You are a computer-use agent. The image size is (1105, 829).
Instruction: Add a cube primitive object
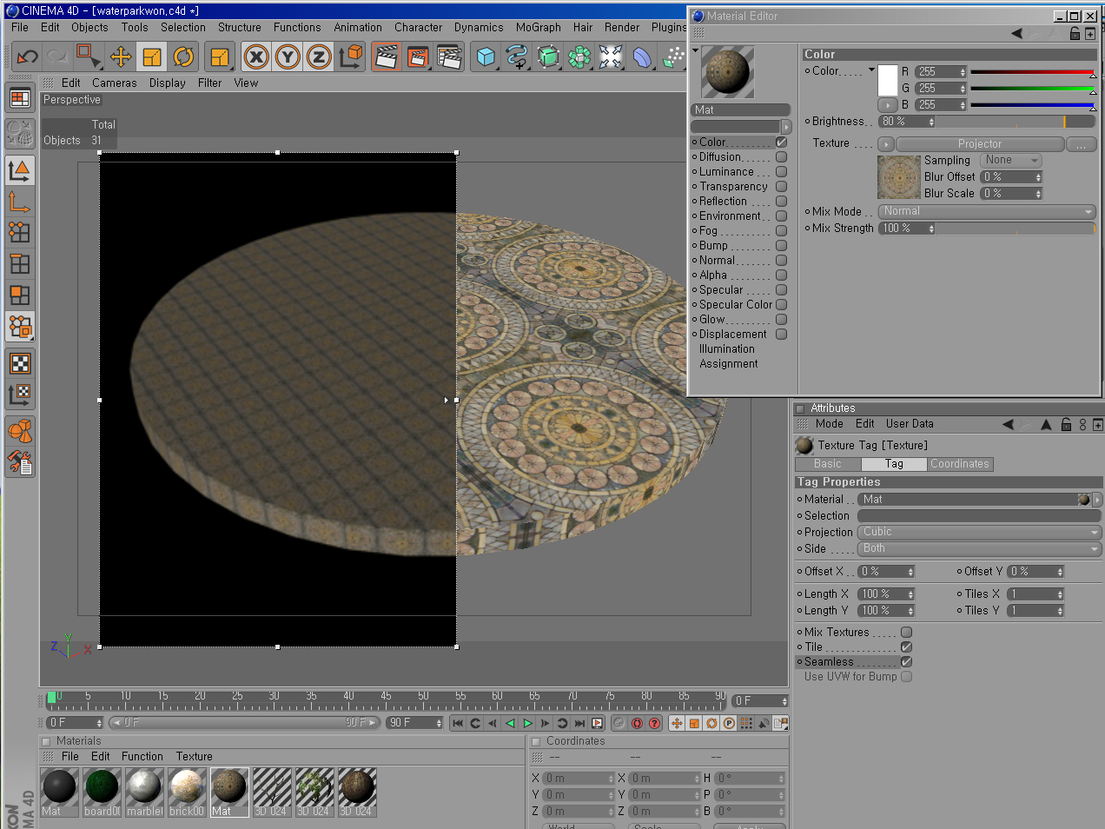tap(486, 57)
